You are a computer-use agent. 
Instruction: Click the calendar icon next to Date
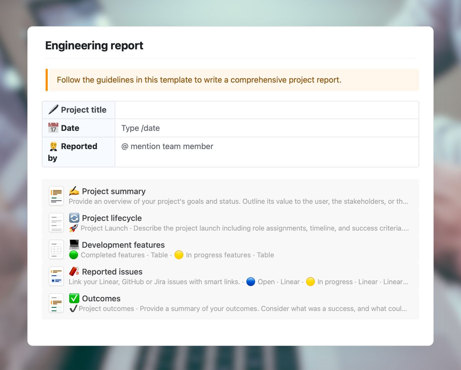point(53,128)
